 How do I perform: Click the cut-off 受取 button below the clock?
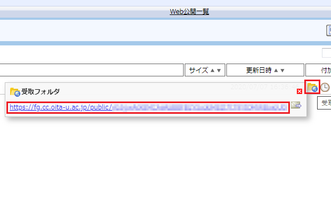coord(324,103)
